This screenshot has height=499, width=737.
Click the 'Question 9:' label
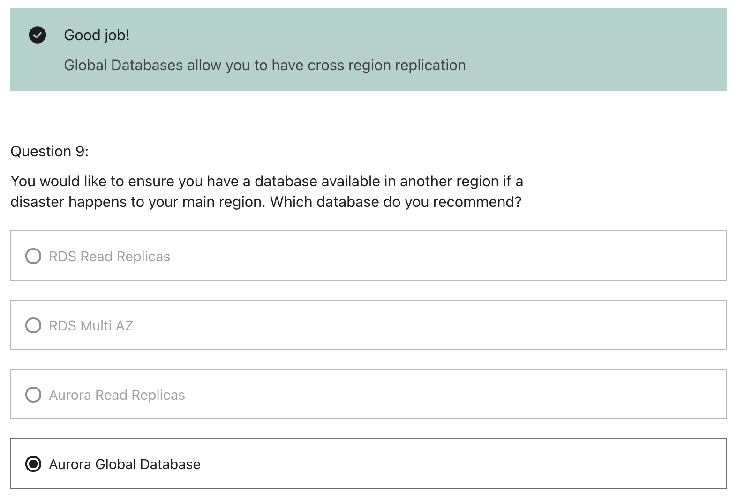coord(49,151)
